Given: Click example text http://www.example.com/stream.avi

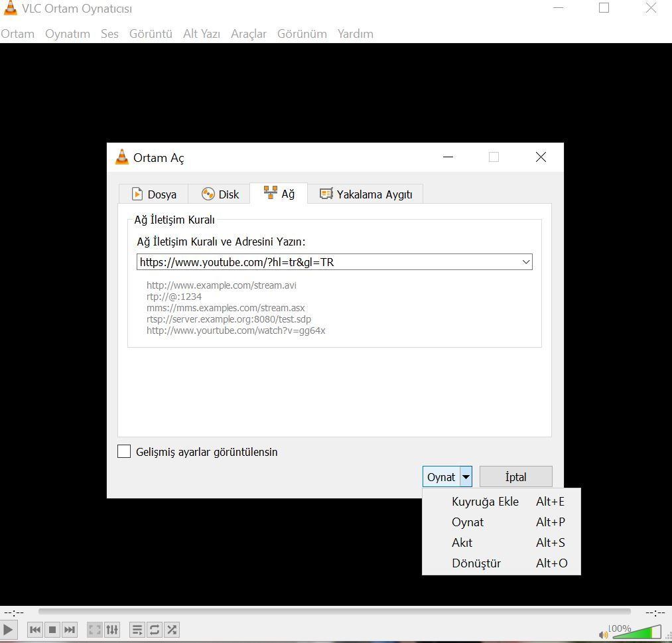Looking at the screenshot, I should (221, 285).
